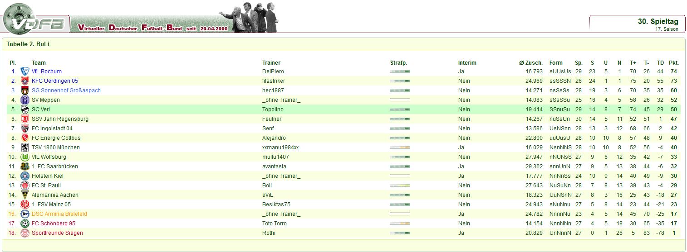The image size is (687, 252).
Task: Open the VfL Bochum team link
Action: [47, 71]
